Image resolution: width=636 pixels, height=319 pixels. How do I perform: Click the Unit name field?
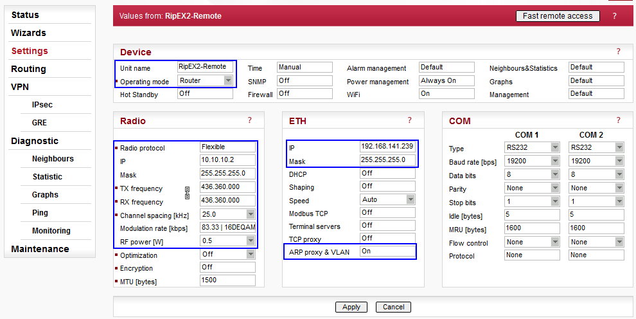205,67
